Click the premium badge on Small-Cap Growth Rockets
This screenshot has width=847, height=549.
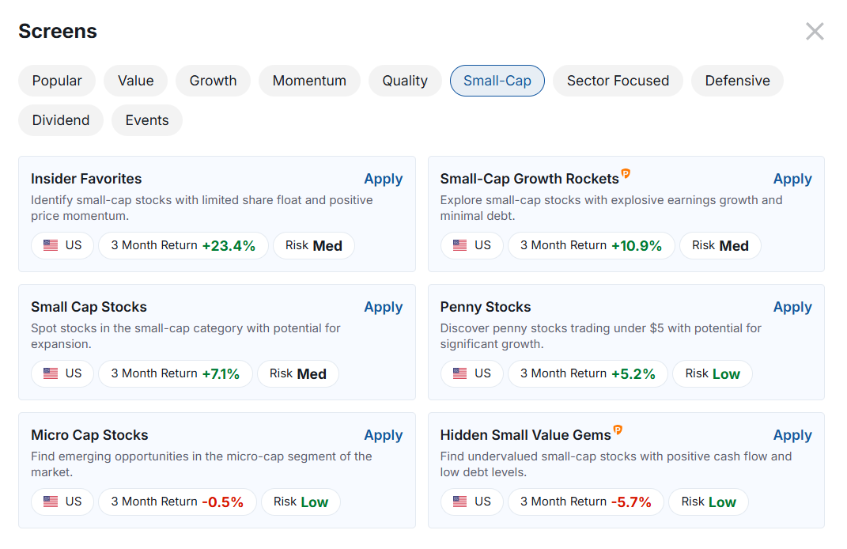[x=624, y=173]
